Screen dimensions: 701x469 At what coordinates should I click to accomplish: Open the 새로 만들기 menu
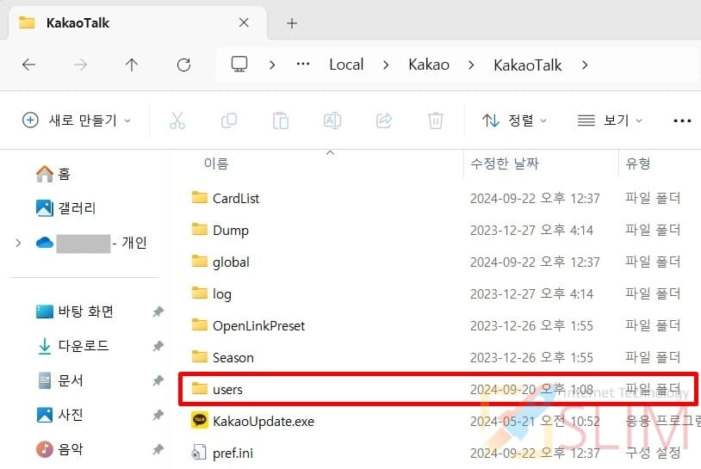click(x=77, y=120)
